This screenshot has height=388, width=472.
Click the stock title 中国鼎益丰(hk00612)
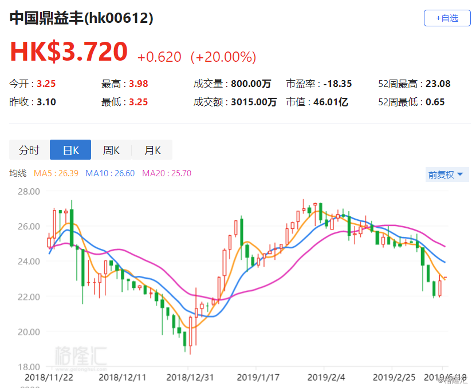click(x=81, y=18)
